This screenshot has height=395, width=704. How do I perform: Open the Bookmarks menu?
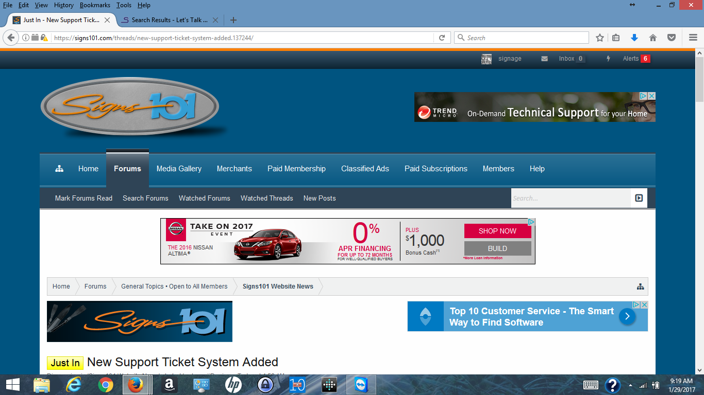coord(95,5)
